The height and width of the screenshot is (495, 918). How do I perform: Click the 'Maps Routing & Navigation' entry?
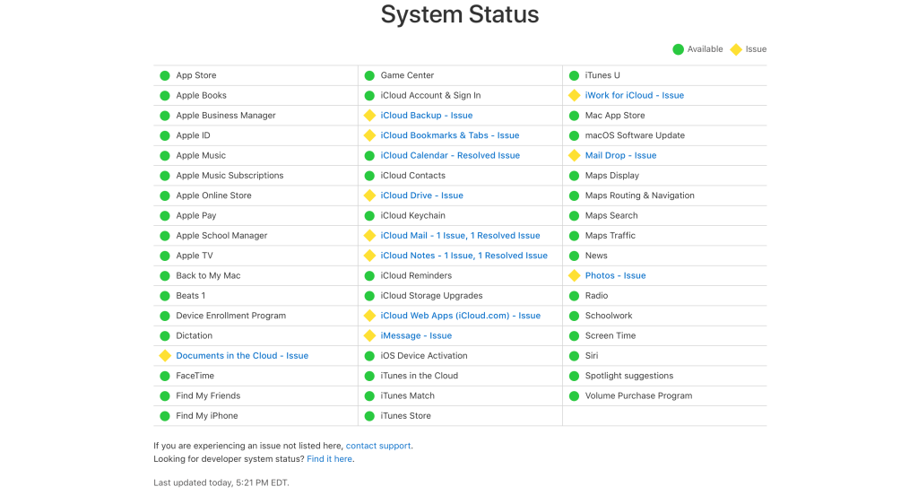point(639,195)
